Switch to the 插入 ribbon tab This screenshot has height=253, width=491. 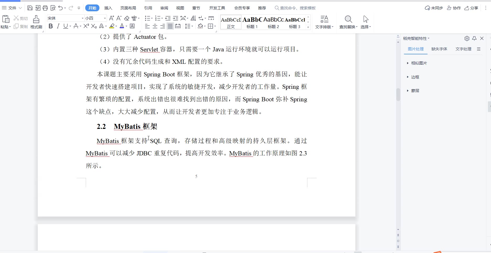108,8
